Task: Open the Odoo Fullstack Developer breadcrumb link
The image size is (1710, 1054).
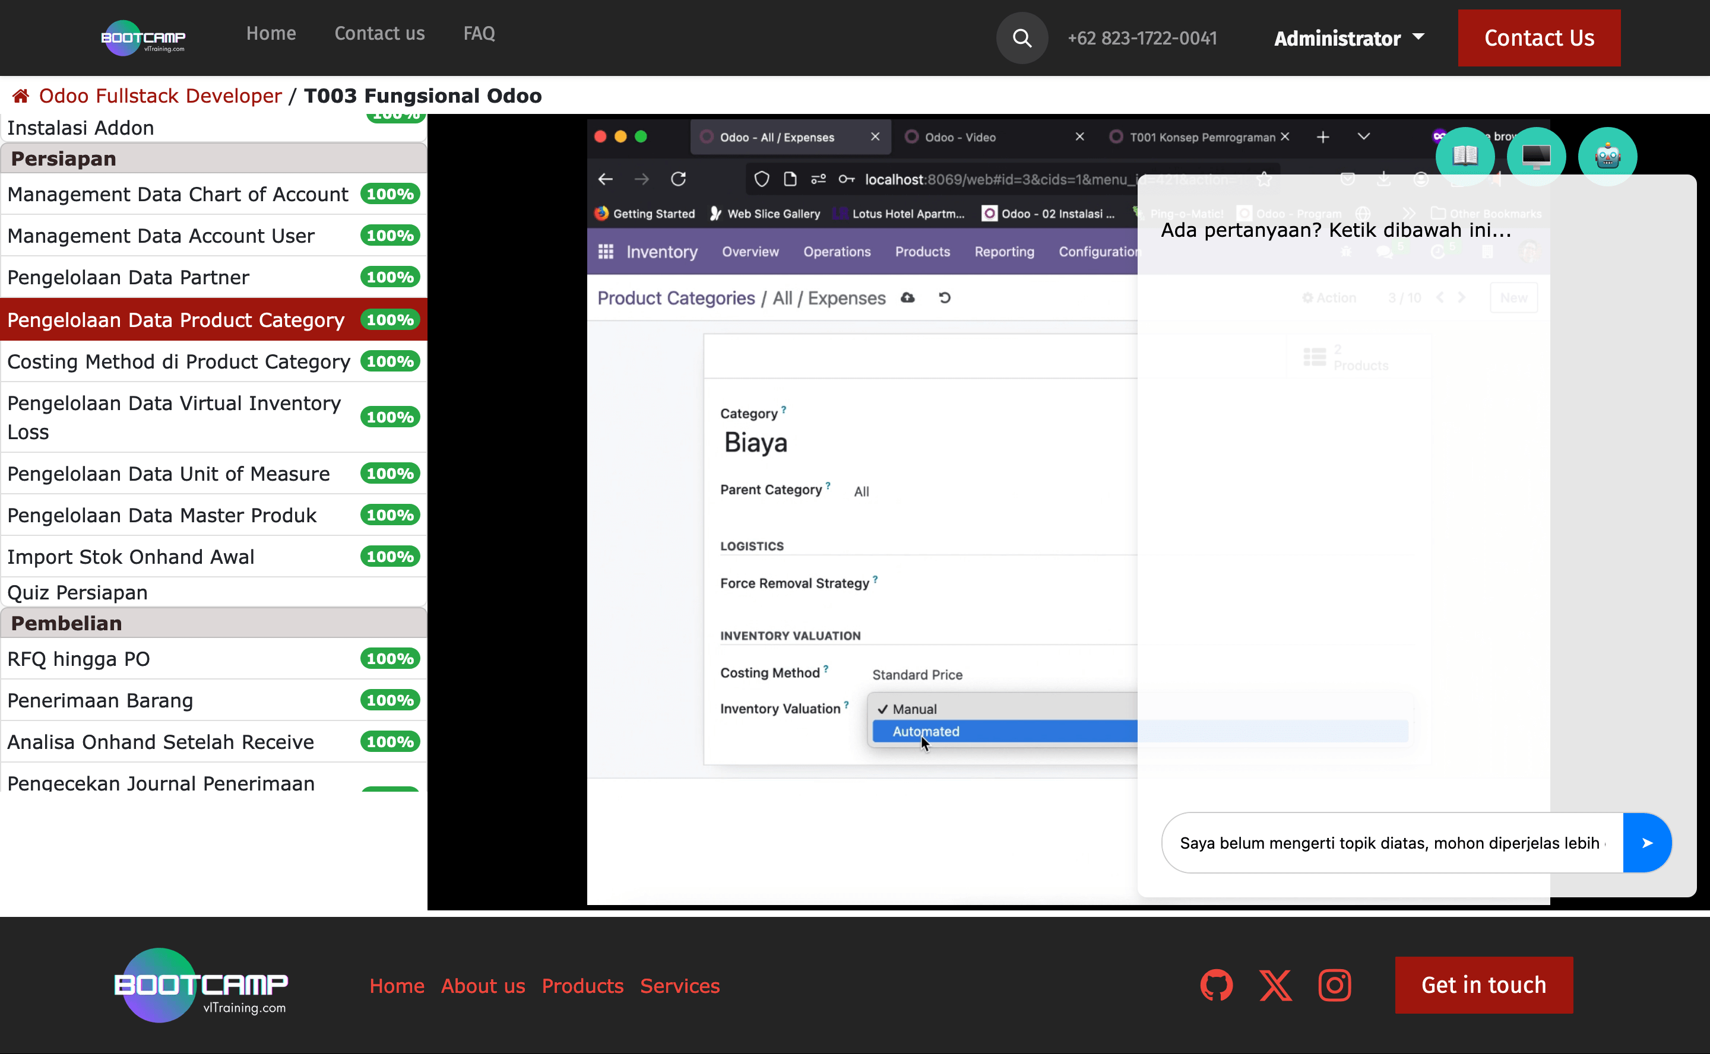Action: [x=160, y=96]
